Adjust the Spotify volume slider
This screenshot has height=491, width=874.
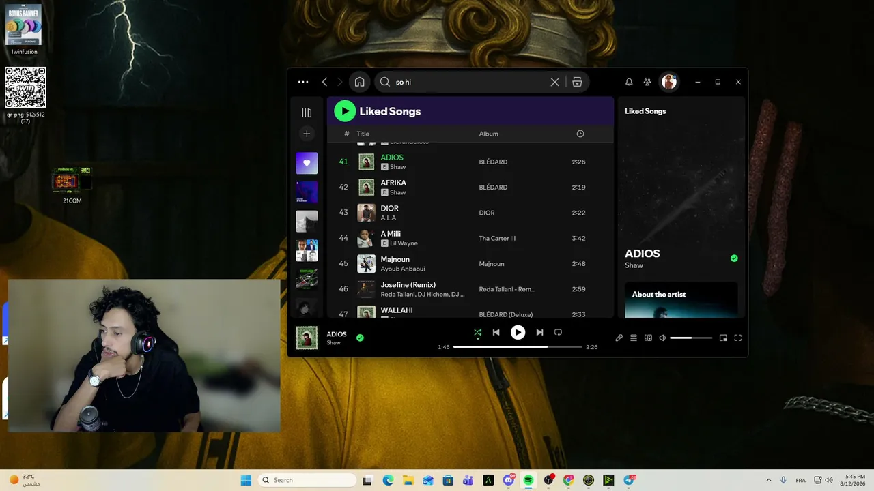(x=691, y=338)
